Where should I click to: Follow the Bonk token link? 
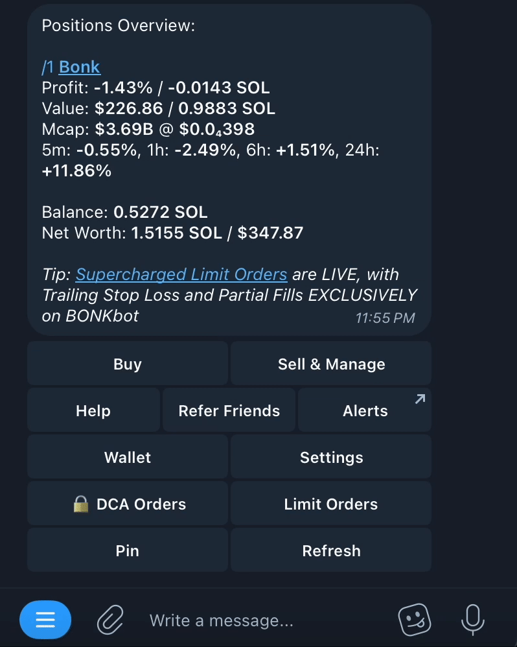pyautogui.click(x=80, y=67)
